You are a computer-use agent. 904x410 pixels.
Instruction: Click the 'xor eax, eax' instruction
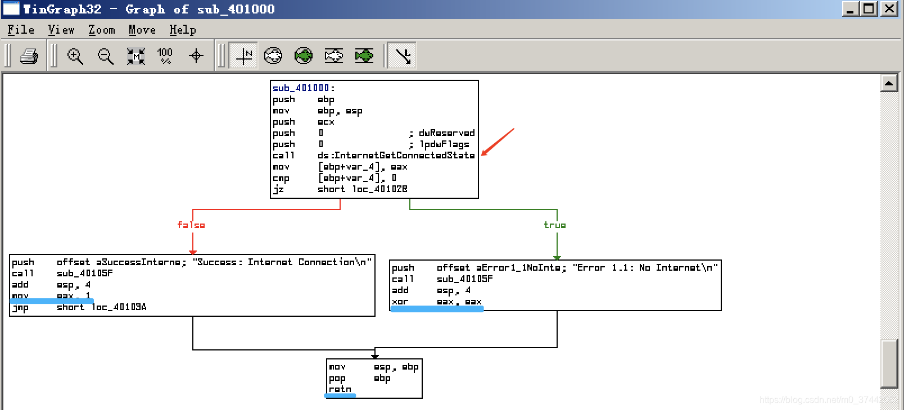(437, 302)
